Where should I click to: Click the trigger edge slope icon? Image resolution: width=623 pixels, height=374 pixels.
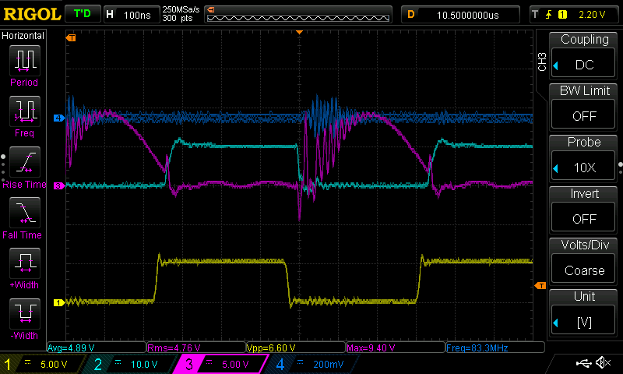point(549,15)
